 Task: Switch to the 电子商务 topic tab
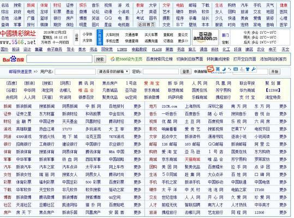[x=55, y=50]
